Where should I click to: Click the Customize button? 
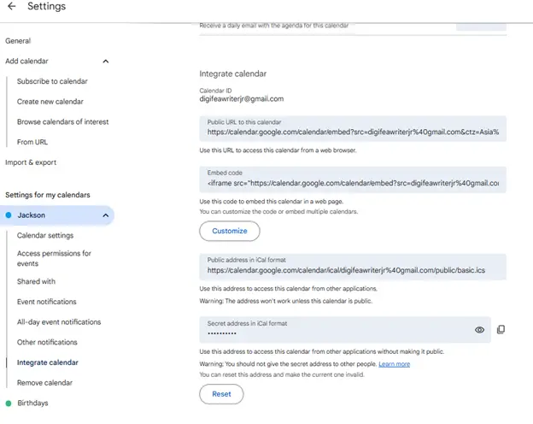pyautogui.click(x=230, y=231)
